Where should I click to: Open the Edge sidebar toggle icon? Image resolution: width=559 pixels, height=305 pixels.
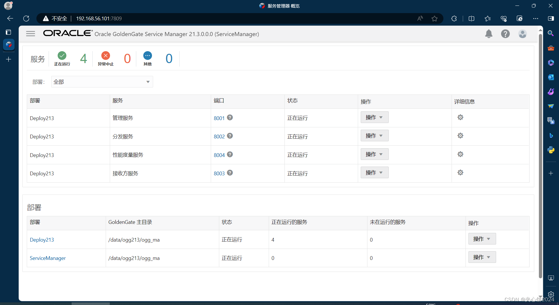551,19
